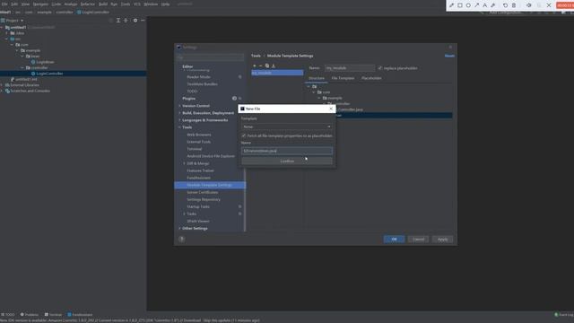Image resolution: width=574 pixels, height=323 pixels.
Task: Add a new module template
Action: pos(255,65)
